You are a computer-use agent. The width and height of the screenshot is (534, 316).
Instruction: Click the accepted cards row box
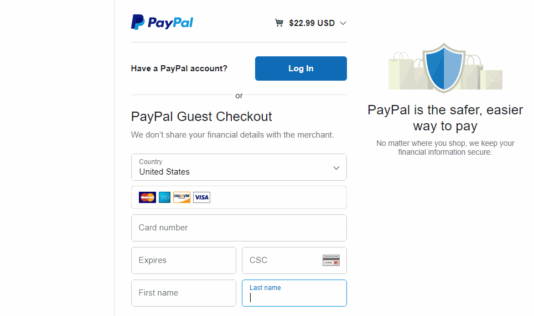(x=239, y=197)
